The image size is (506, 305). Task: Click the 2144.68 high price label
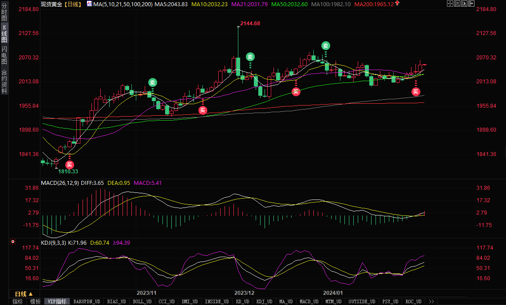coord(250,23)
